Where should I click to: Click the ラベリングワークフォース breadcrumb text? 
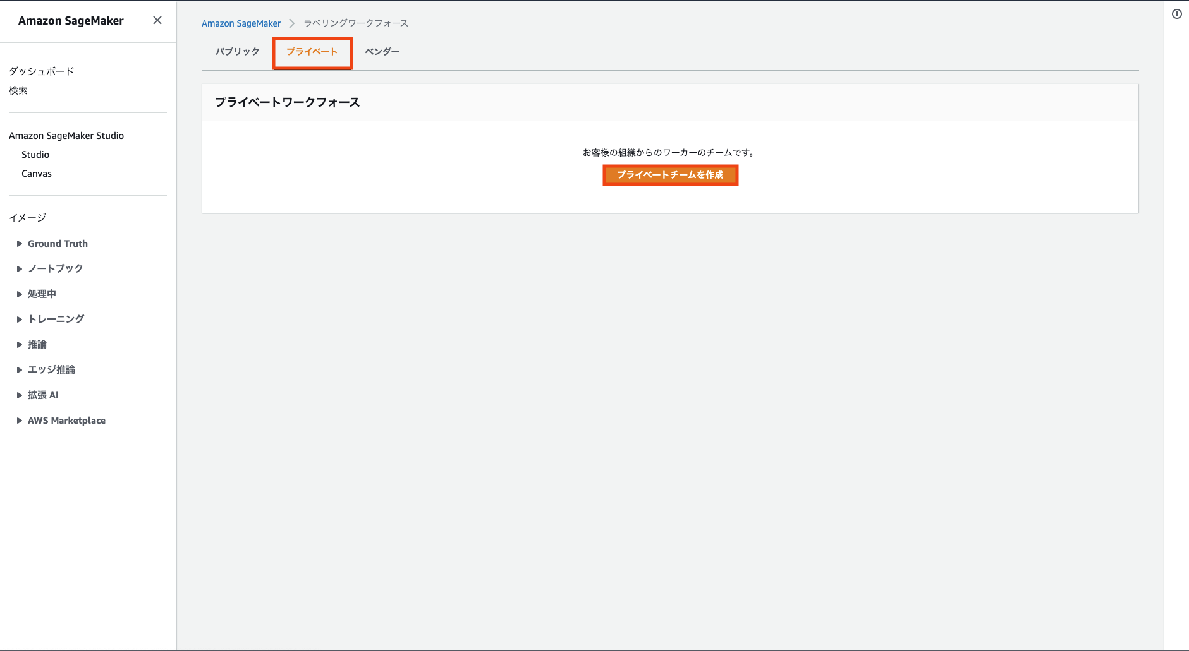356,23
